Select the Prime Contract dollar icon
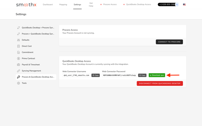 pos(18,58)
